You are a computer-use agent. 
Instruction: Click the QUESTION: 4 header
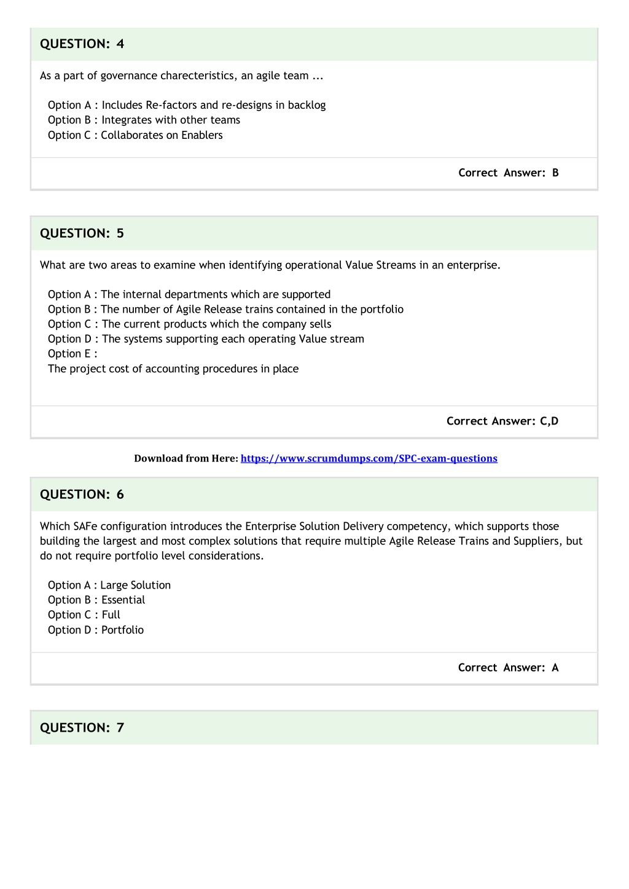pos(314,44)
